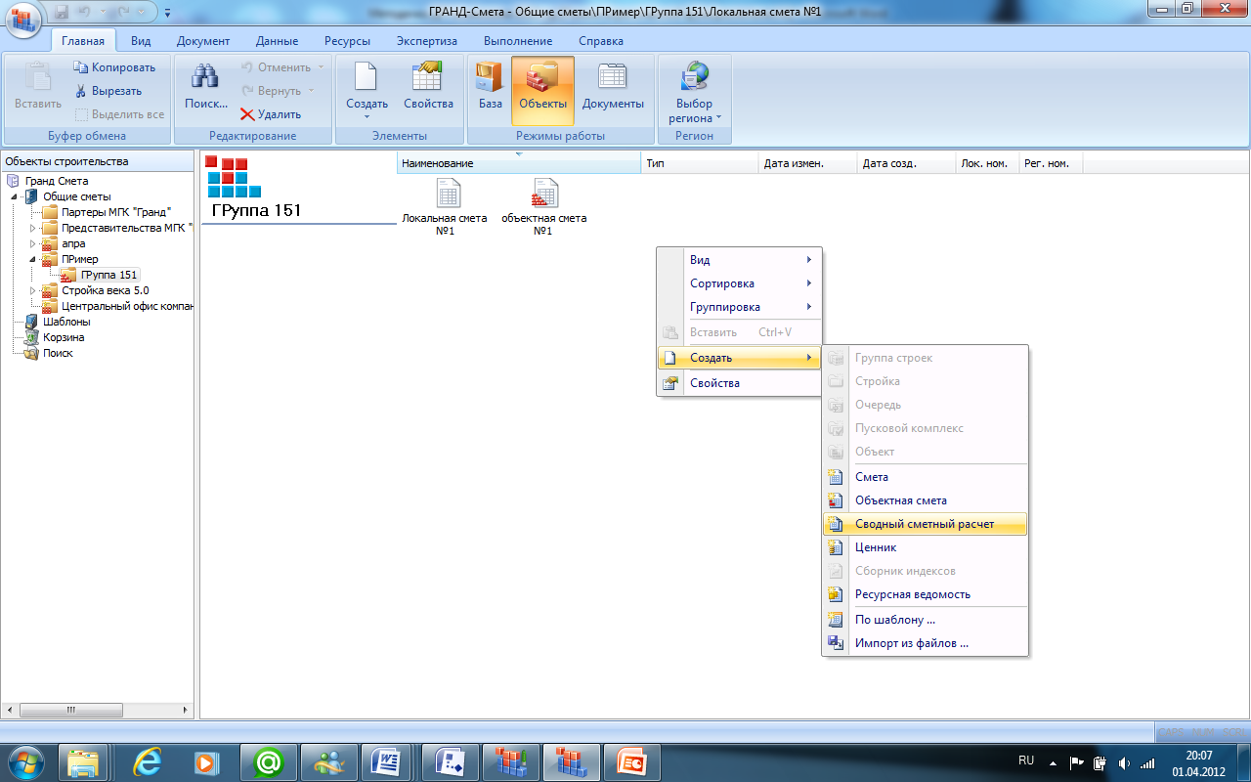Collapse the ПРимер tree node
Viewport: 1251px width, 782px height.
[33, 259]
